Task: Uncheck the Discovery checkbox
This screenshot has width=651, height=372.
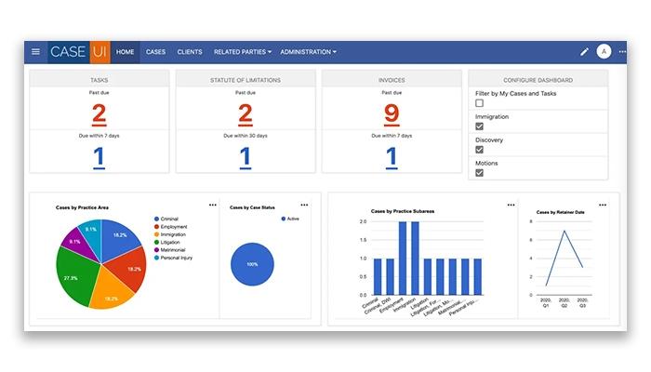Action: coord(479,150)
